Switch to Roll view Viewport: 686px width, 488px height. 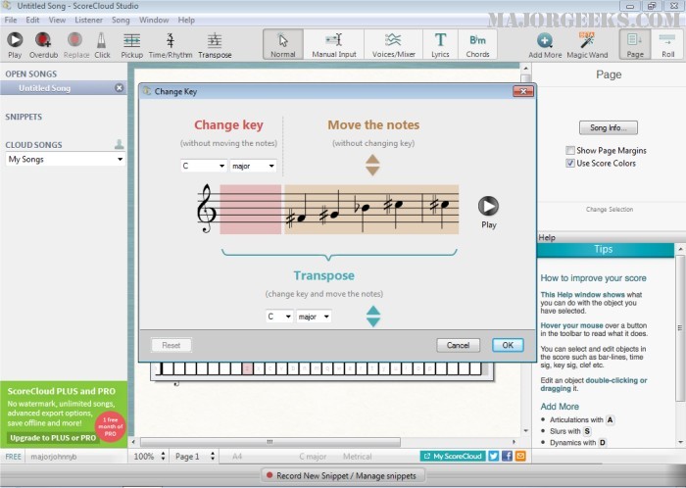click(667, 44)
